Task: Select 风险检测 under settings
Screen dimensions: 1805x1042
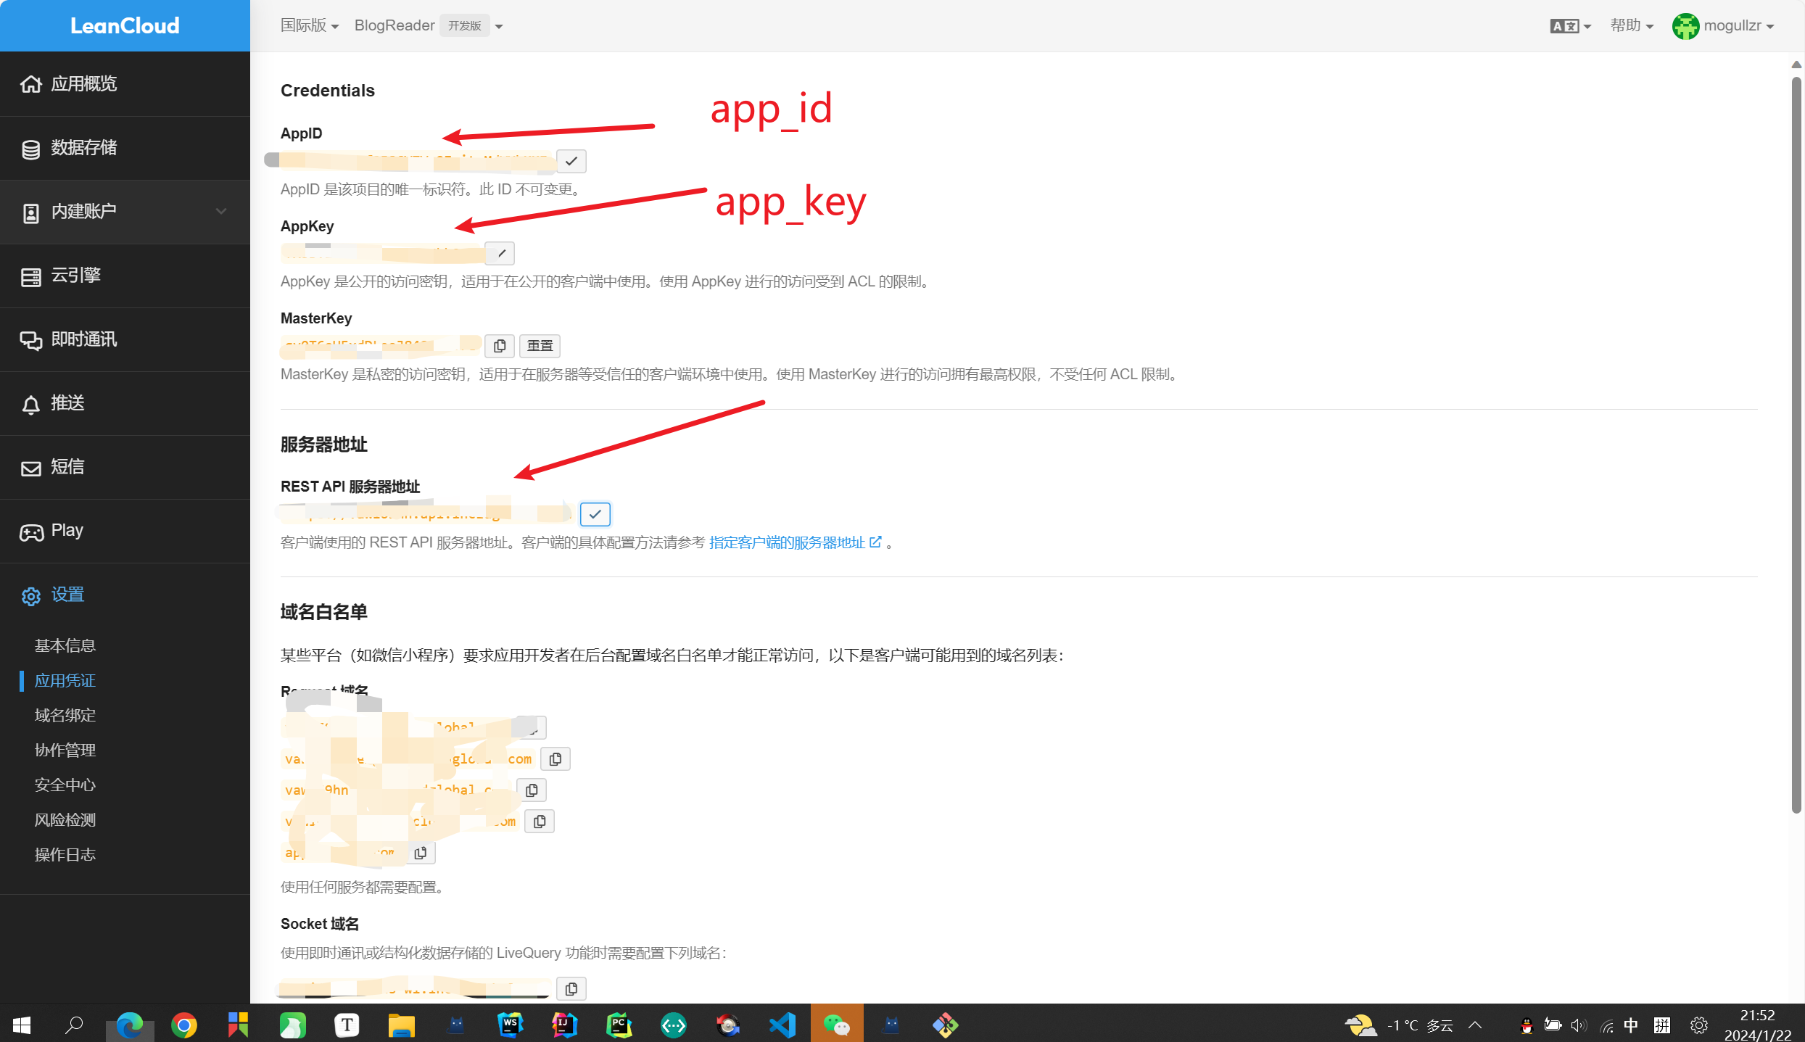Action: [65, 819]
